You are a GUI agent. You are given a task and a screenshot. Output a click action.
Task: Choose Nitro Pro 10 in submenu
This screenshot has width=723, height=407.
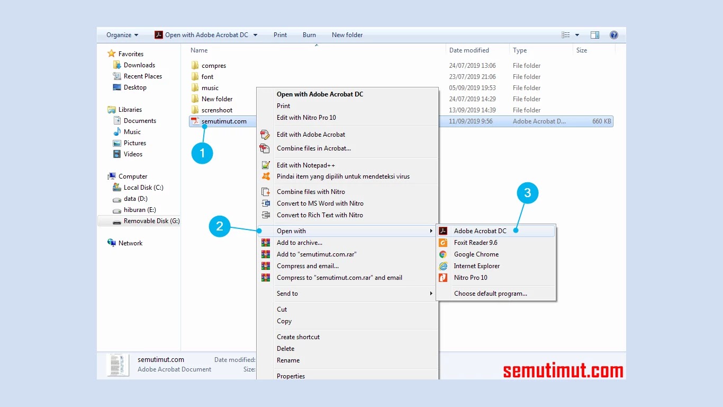[x=496, y=278]
